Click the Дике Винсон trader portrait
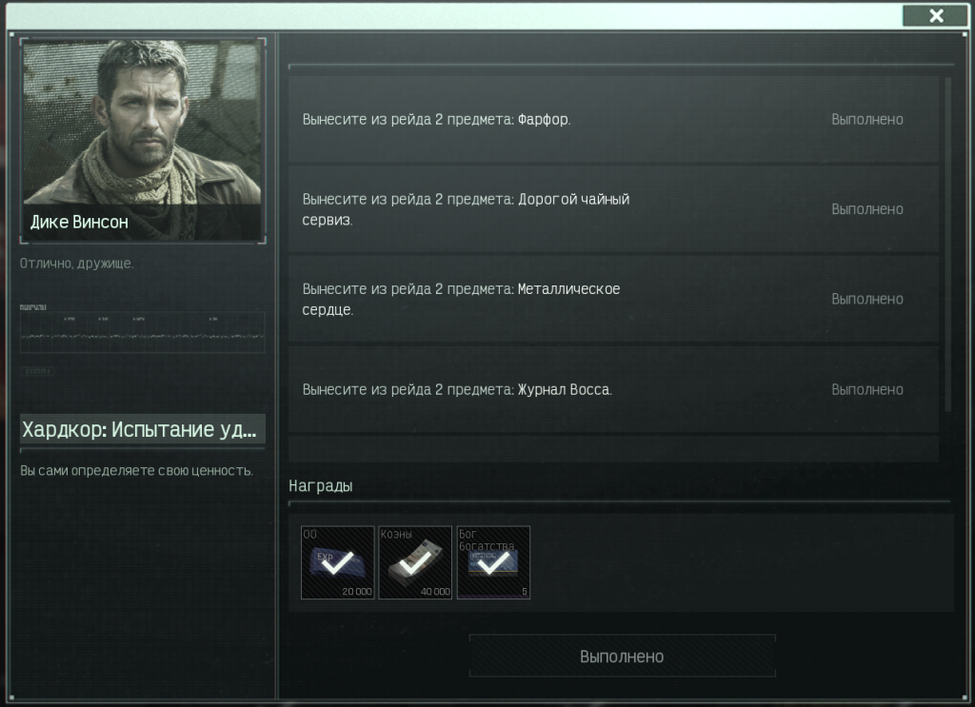Image resolution: width=975 pixels, height=707 pixels. coord(143,141)
